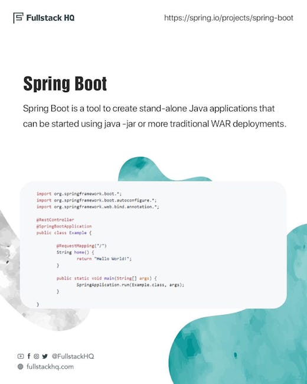The width and height of the screenshot is (307, 384).
Task: Click the Twitter bird icon
Action: (45, 356)
